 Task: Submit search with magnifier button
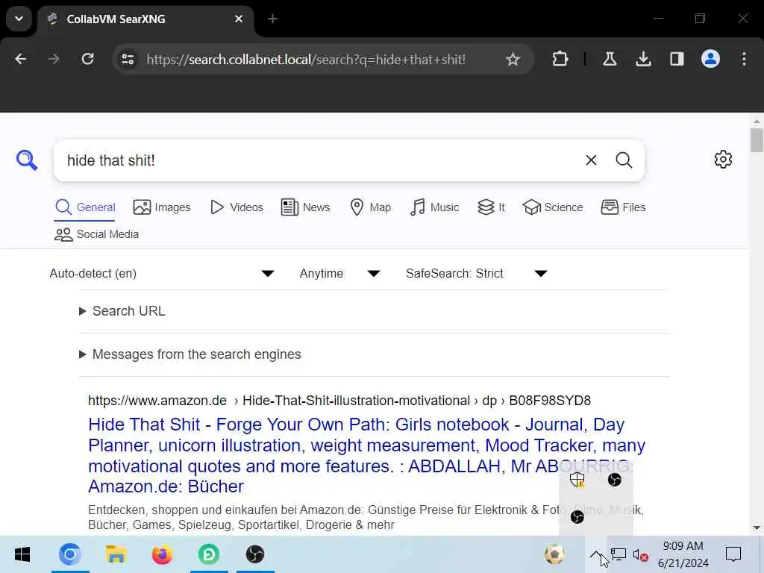[624, 160]
